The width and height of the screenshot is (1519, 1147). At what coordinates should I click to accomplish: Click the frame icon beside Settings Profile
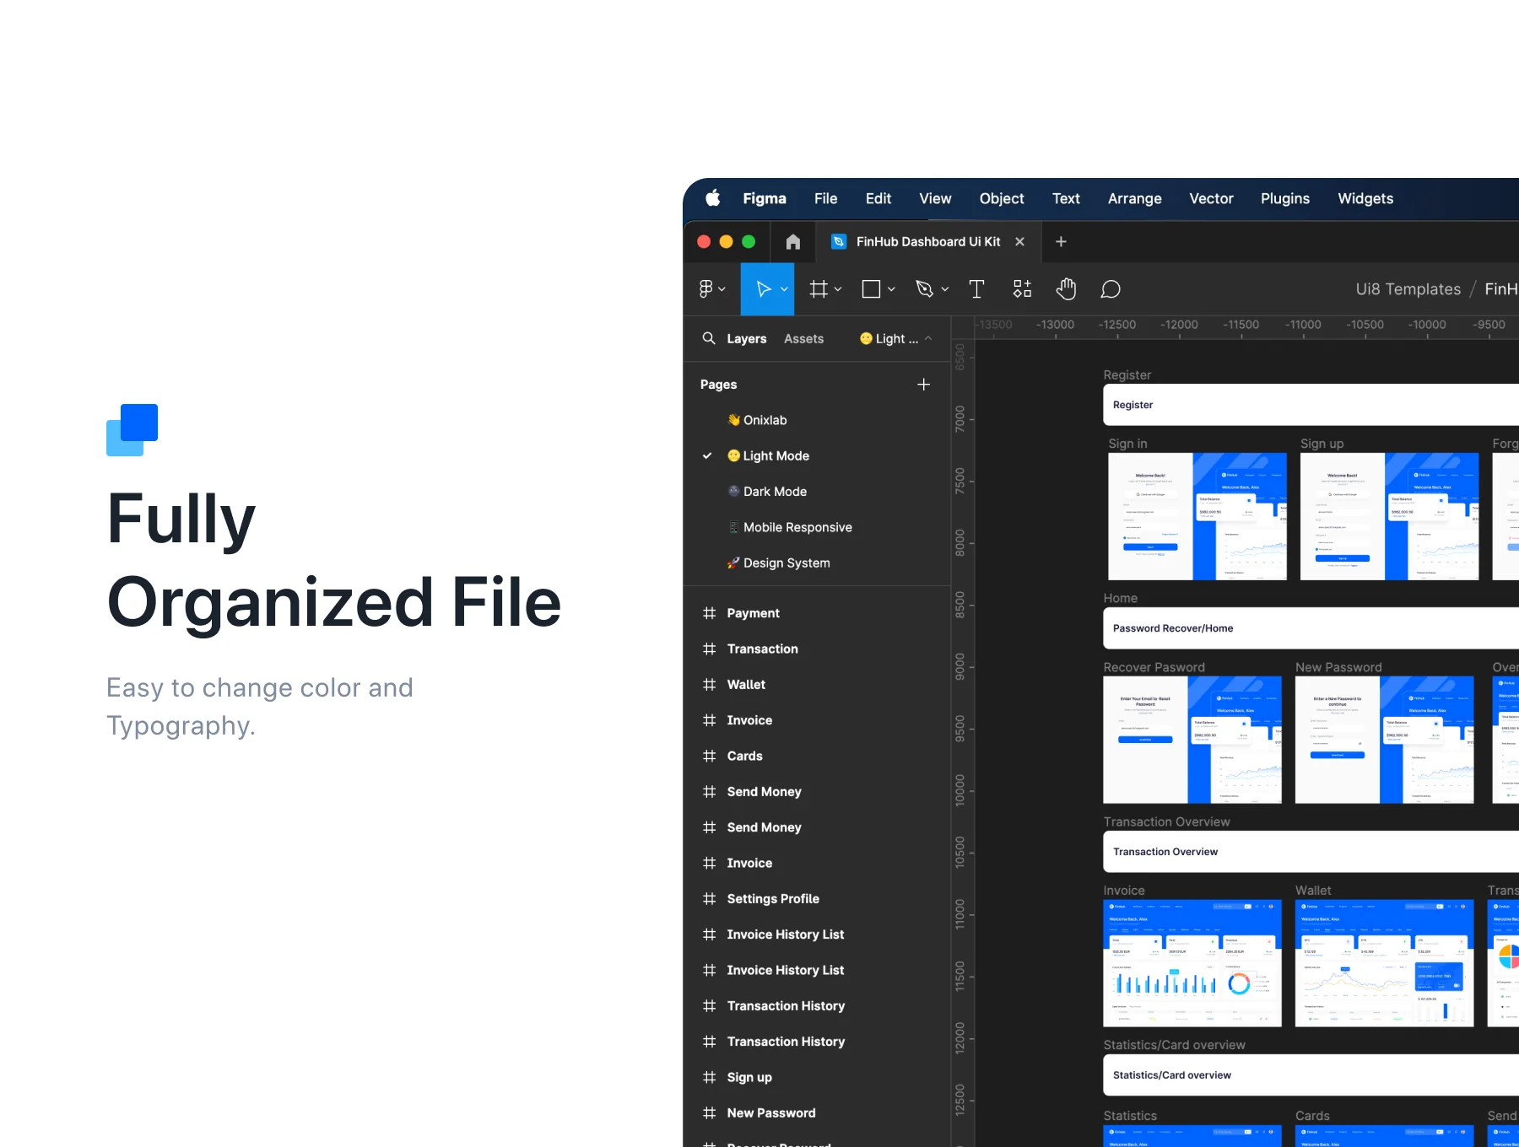pos(709,899)
